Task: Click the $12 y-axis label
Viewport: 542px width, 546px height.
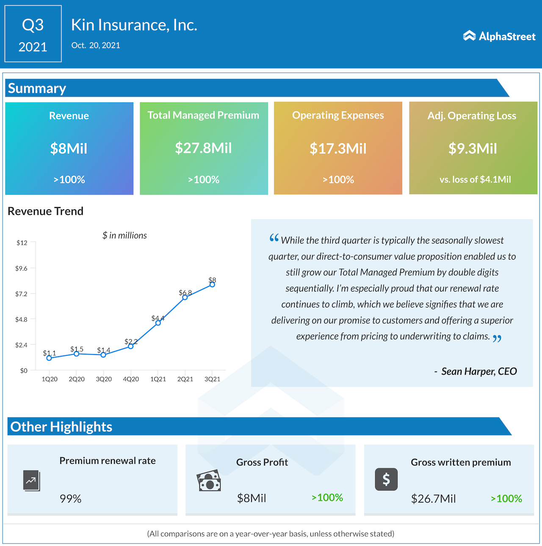Action: (x=22, y=243)
